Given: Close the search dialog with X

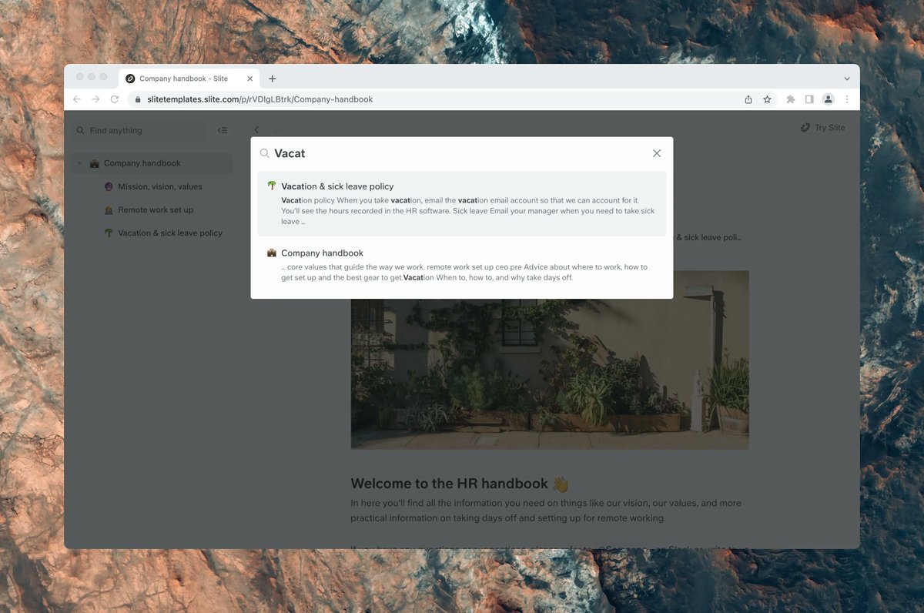Looking at the screenshot, I should click(x=657, y=153).
